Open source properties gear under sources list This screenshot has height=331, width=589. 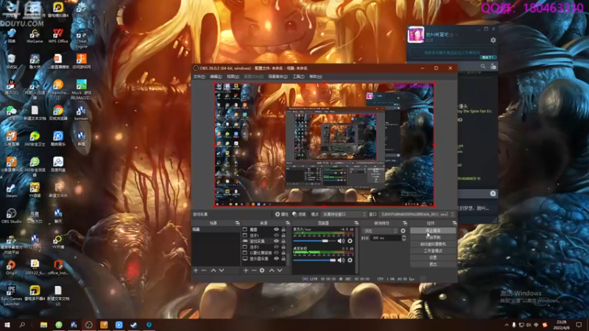(262, 270)
